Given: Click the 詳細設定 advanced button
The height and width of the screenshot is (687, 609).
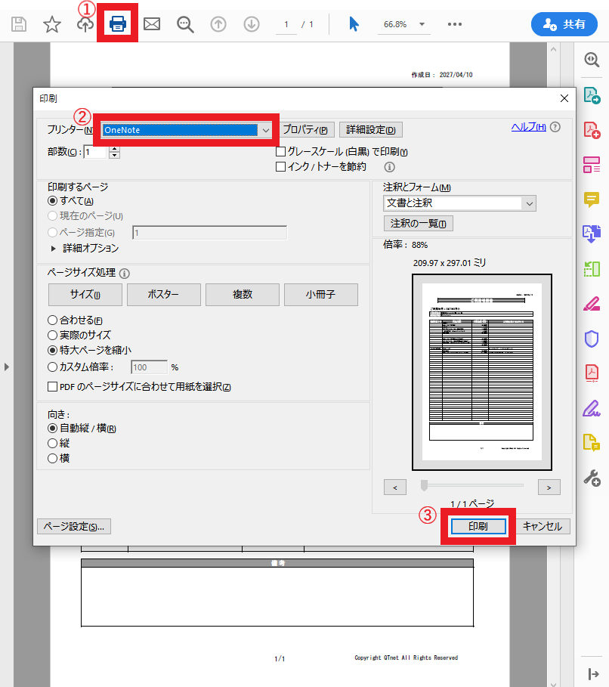Looking at the screenshot, I should tap(371, 130).
